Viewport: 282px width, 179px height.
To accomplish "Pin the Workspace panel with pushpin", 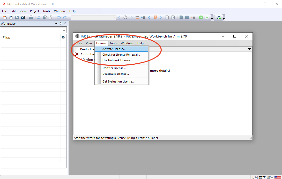I will pyautogui.click(x=61, y=24).
